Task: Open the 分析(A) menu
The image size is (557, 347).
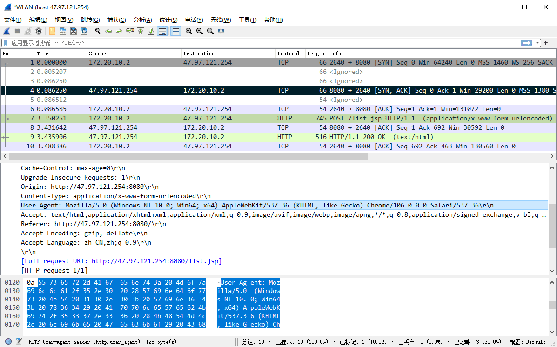Action: point(142,20)
